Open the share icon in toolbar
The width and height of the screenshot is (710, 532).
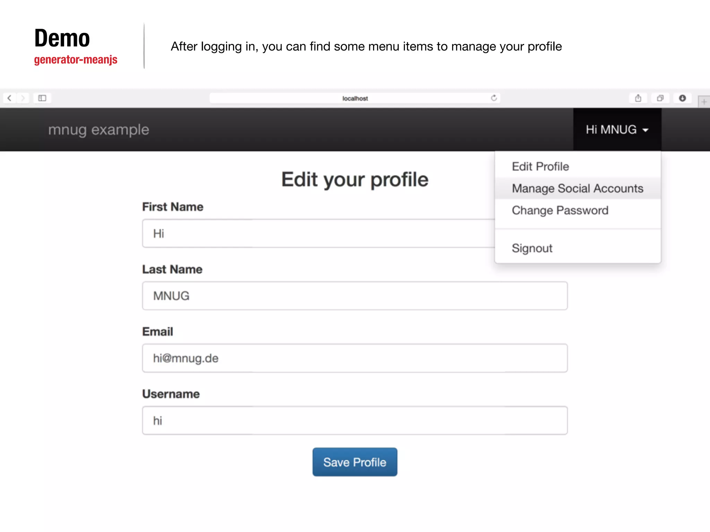click(638, 98)
